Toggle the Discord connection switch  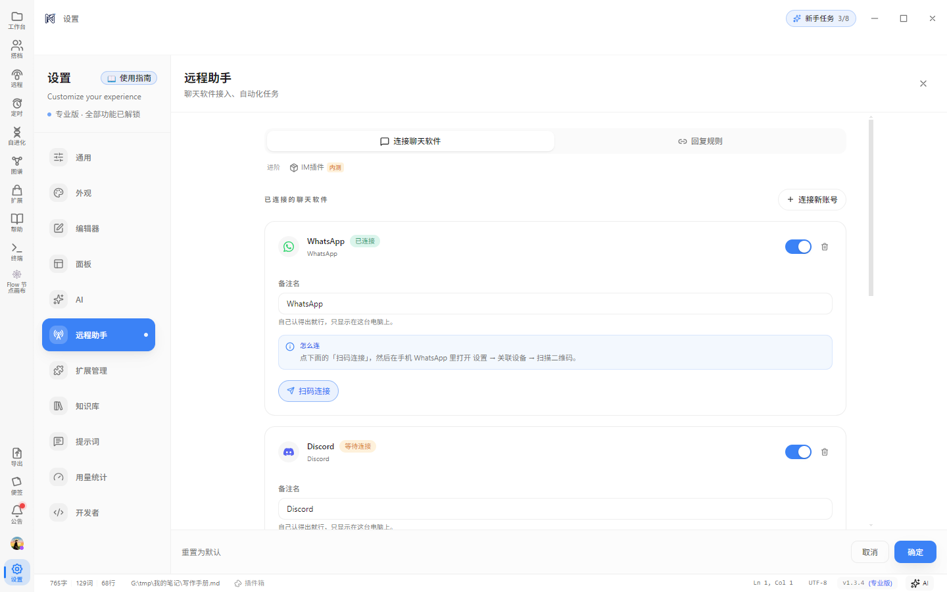(x=798, y=452)
